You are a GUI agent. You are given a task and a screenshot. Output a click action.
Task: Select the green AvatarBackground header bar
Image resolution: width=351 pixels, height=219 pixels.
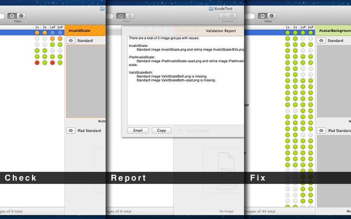[x=333, y=31]
